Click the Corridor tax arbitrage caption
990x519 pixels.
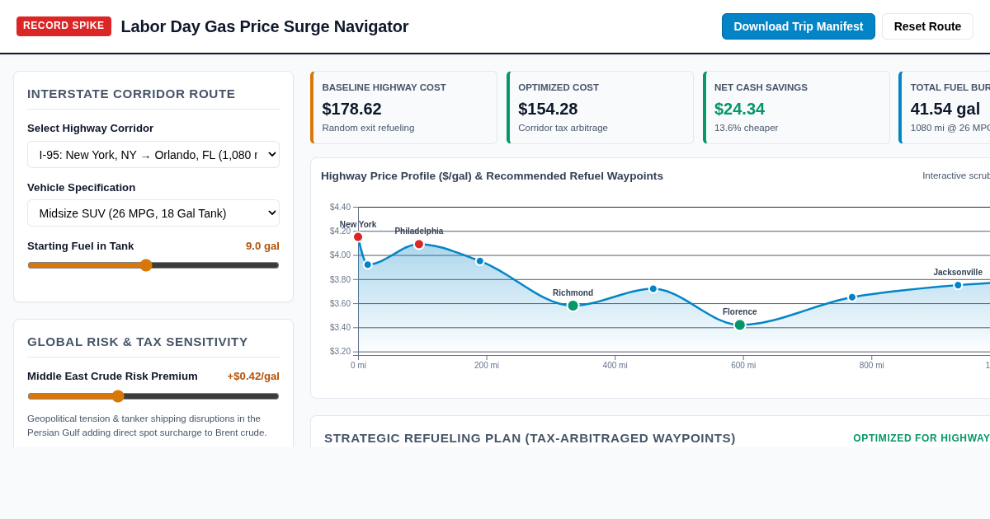click(563, 128)
